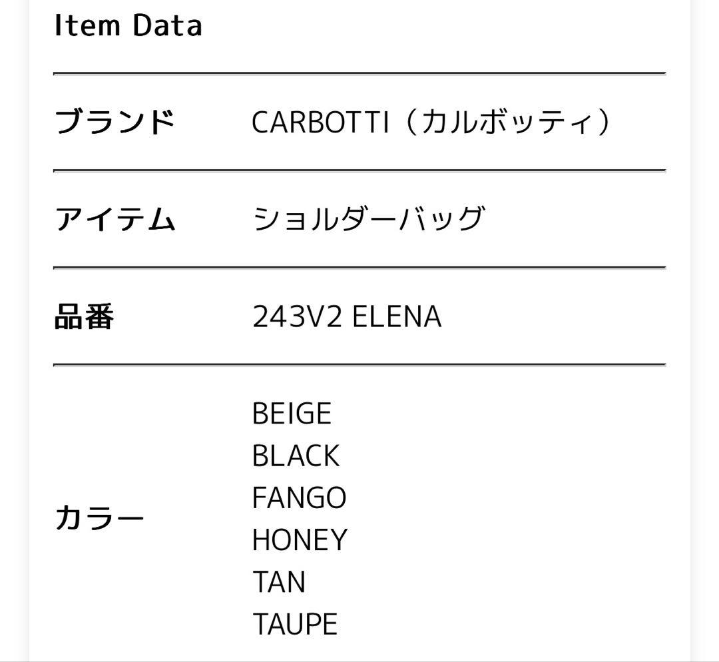
Task: Click the 243V2 code text
Action: tap(297, 316)
